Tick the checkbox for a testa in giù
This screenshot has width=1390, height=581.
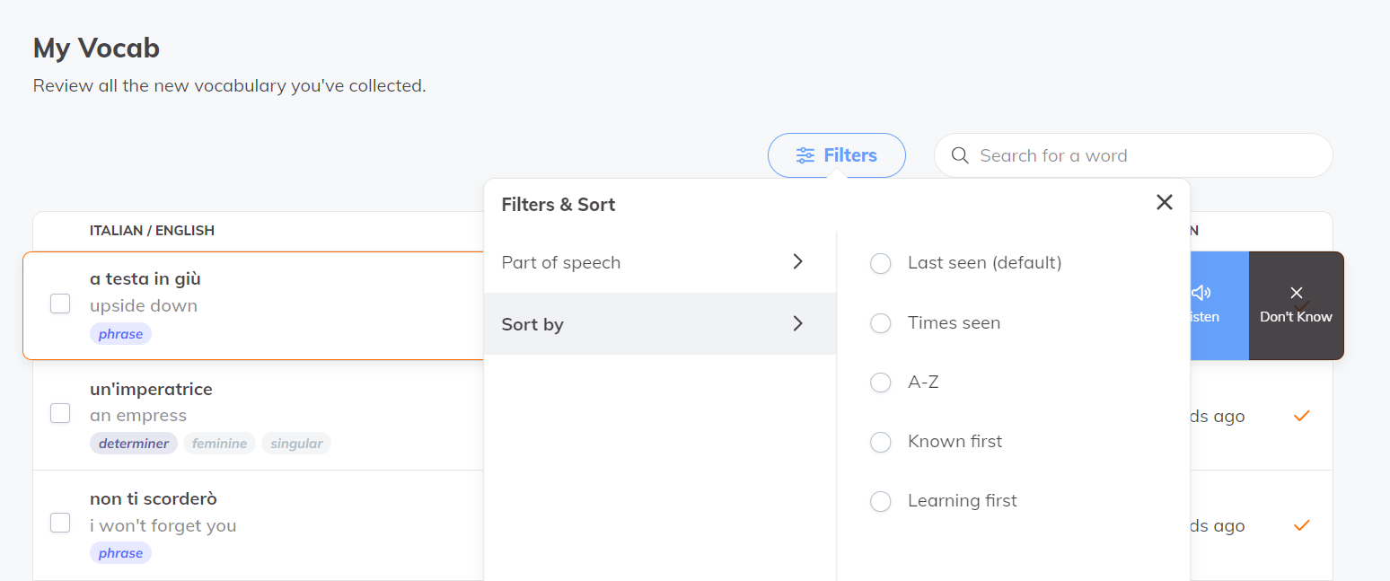pyautogui.click(x=60, y=304)
